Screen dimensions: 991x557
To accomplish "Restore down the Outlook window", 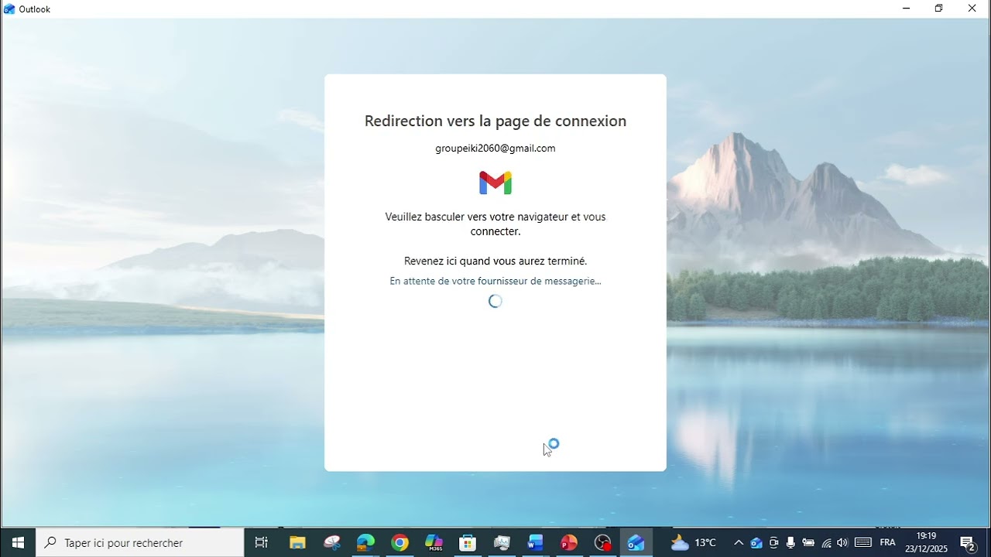I will click(x=939, y=9).
